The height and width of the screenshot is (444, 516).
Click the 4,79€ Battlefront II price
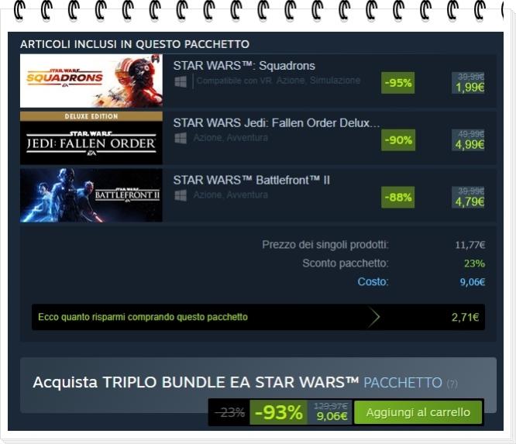click(470, 202)
